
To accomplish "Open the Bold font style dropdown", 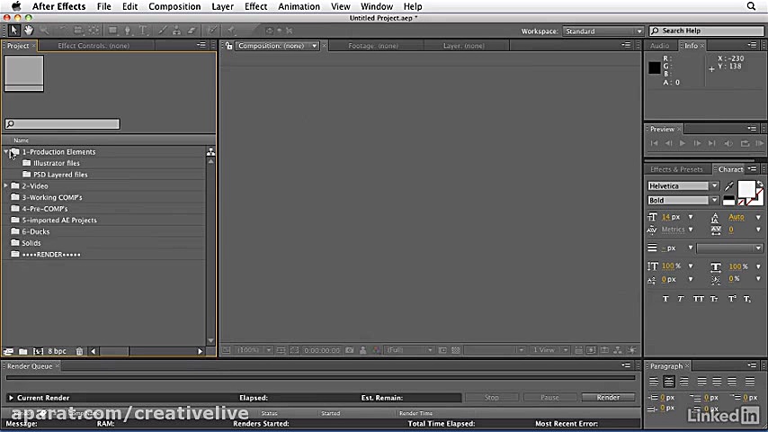I will pyautogui.click(x=683, y=200).
